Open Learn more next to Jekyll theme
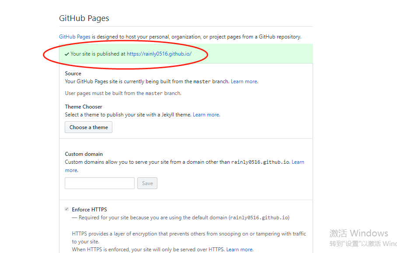Viewport: 397px width, 253px height. click(x=205, y=114)
